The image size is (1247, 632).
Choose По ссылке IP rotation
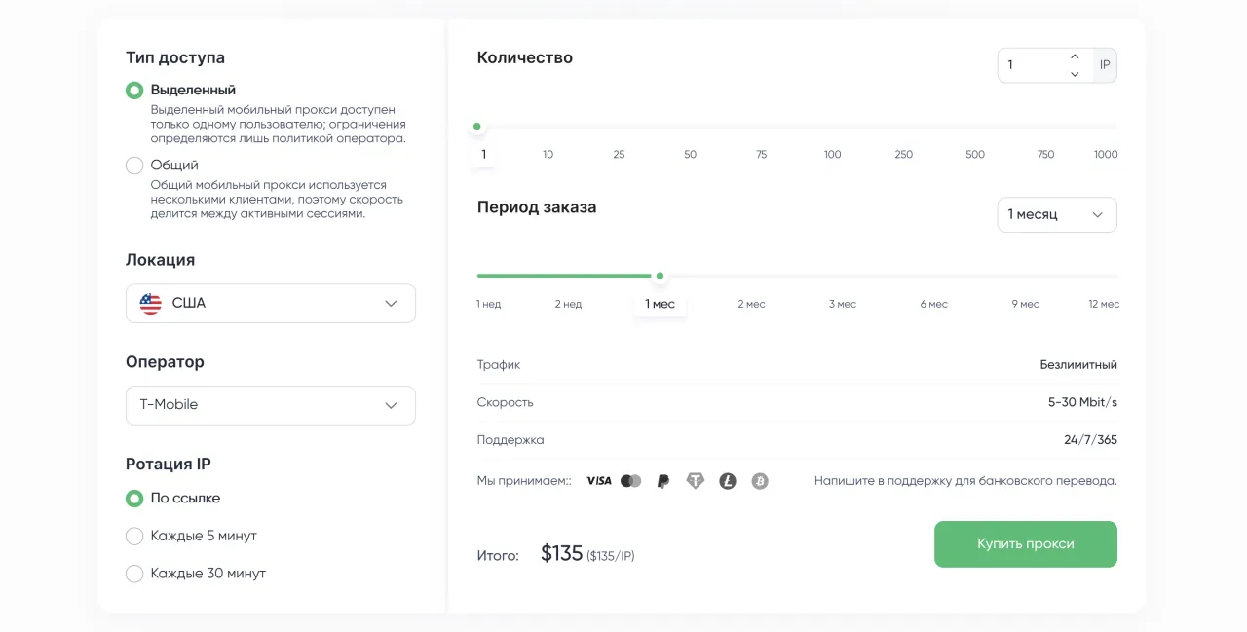tap(134, 499)
